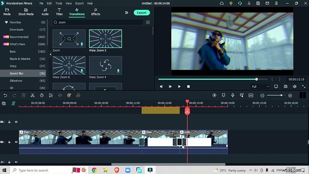Switch to the Titles tab
Viewport: 309px width, 174px height.
point(59,12)
